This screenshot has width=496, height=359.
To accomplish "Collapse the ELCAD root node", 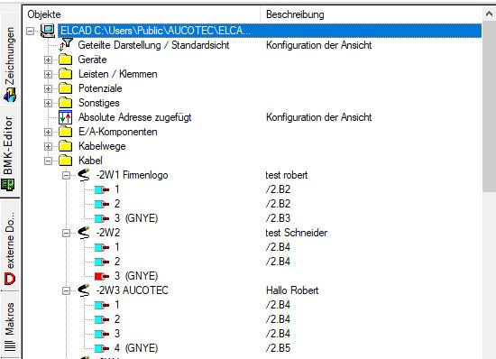I will pos(31,31).
